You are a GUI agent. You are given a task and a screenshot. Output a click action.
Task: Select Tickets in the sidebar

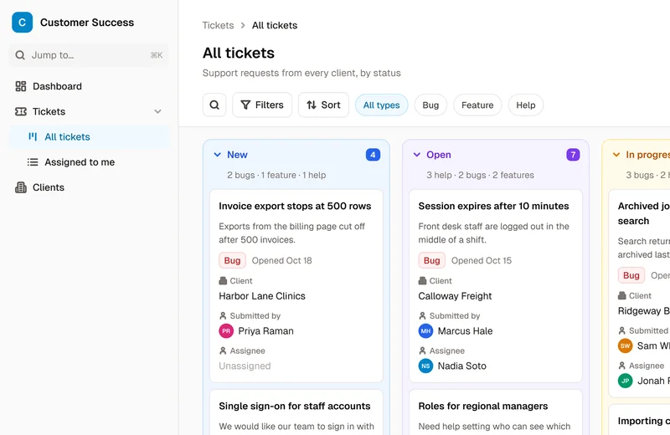coord(89,111)
